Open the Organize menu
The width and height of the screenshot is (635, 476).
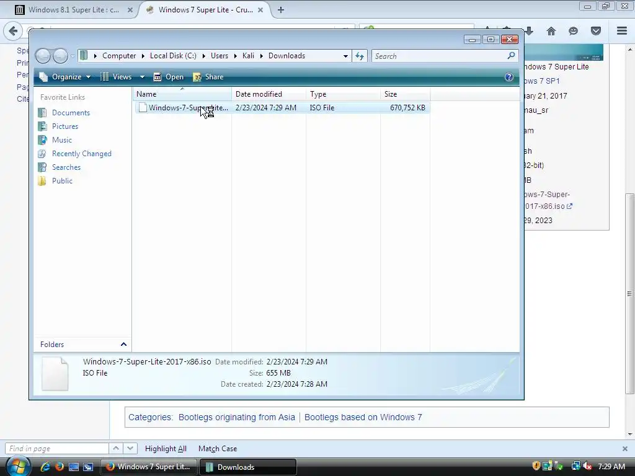coord(64,77)
